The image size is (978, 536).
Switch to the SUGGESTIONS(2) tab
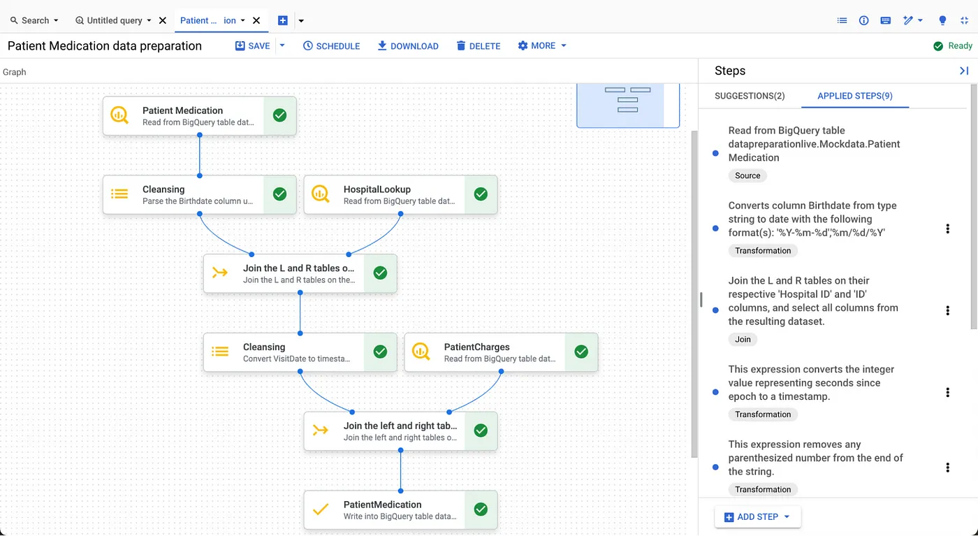click(x=750, y=96)
